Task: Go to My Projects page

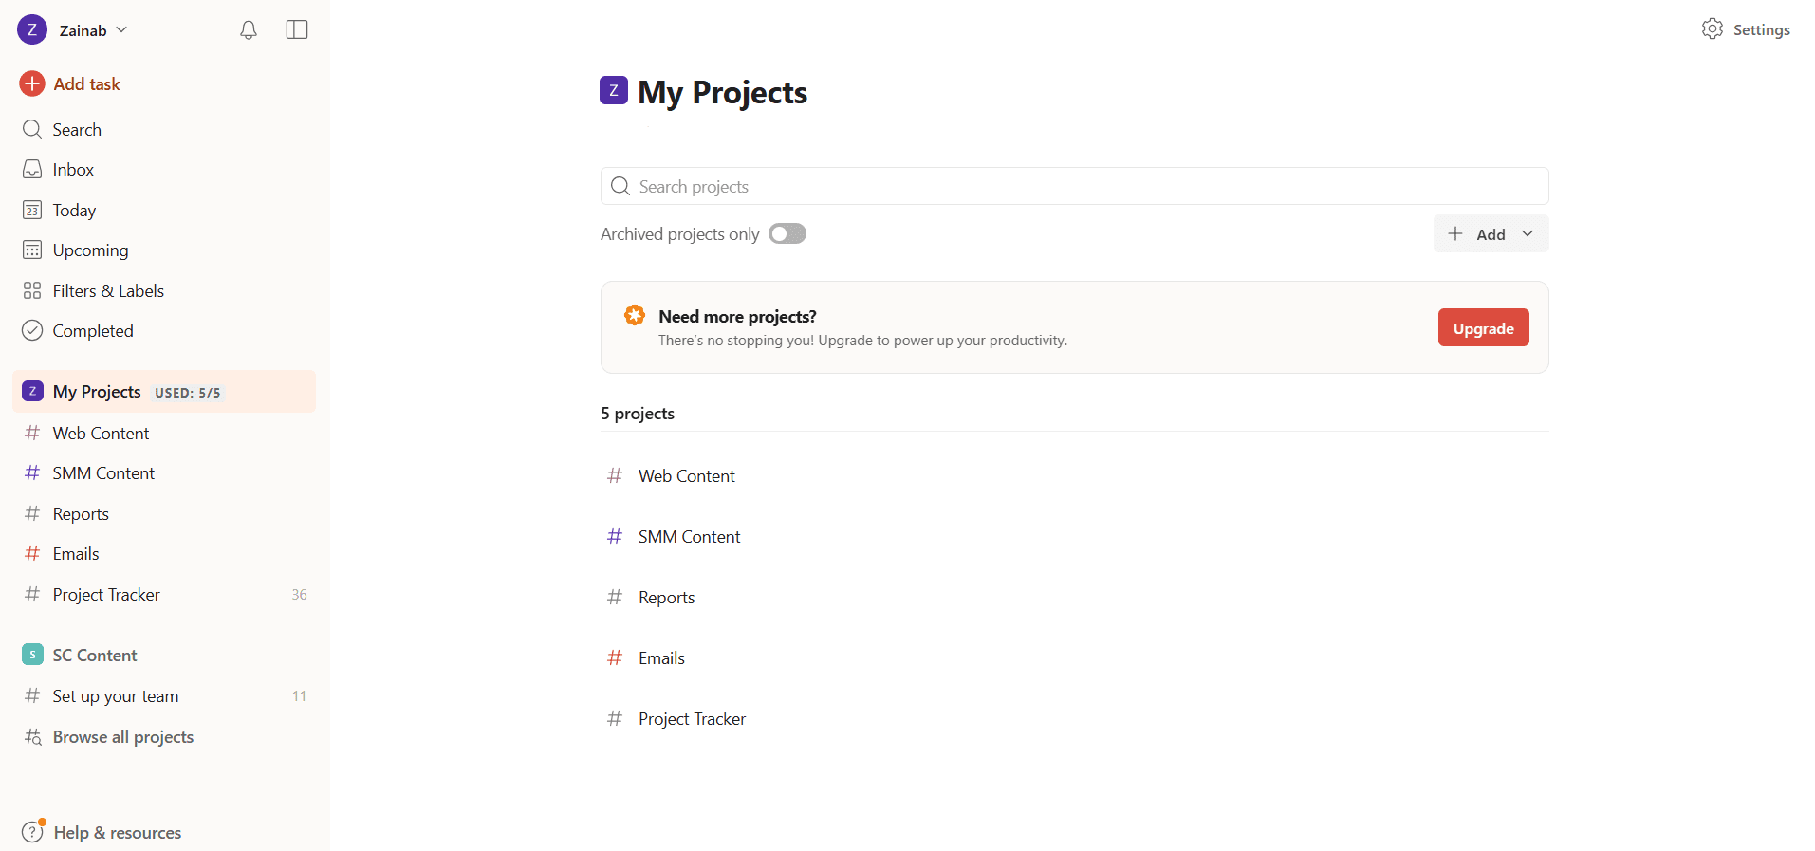Action: coord(97,391)
